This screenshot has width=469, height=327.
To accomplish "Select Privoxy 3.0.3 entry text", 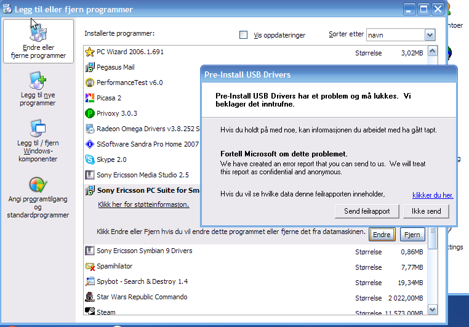I will (x=117, y=113).
